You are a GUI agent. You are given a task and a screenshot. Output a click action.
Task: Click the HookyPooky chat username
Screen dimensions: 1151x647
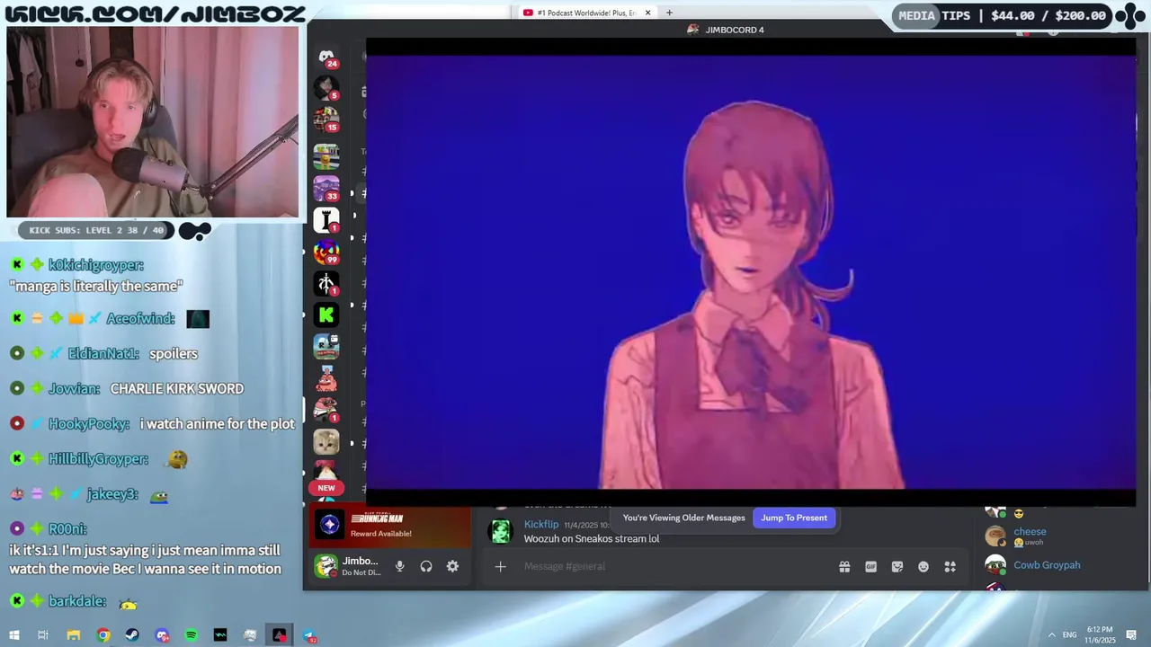pos(89,424)
